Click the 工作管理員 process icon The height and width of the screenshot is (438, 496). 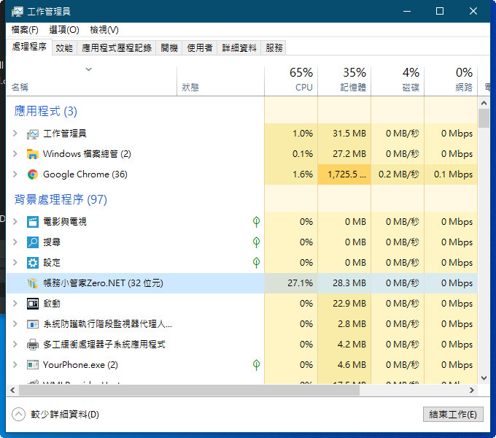(33, 134)
